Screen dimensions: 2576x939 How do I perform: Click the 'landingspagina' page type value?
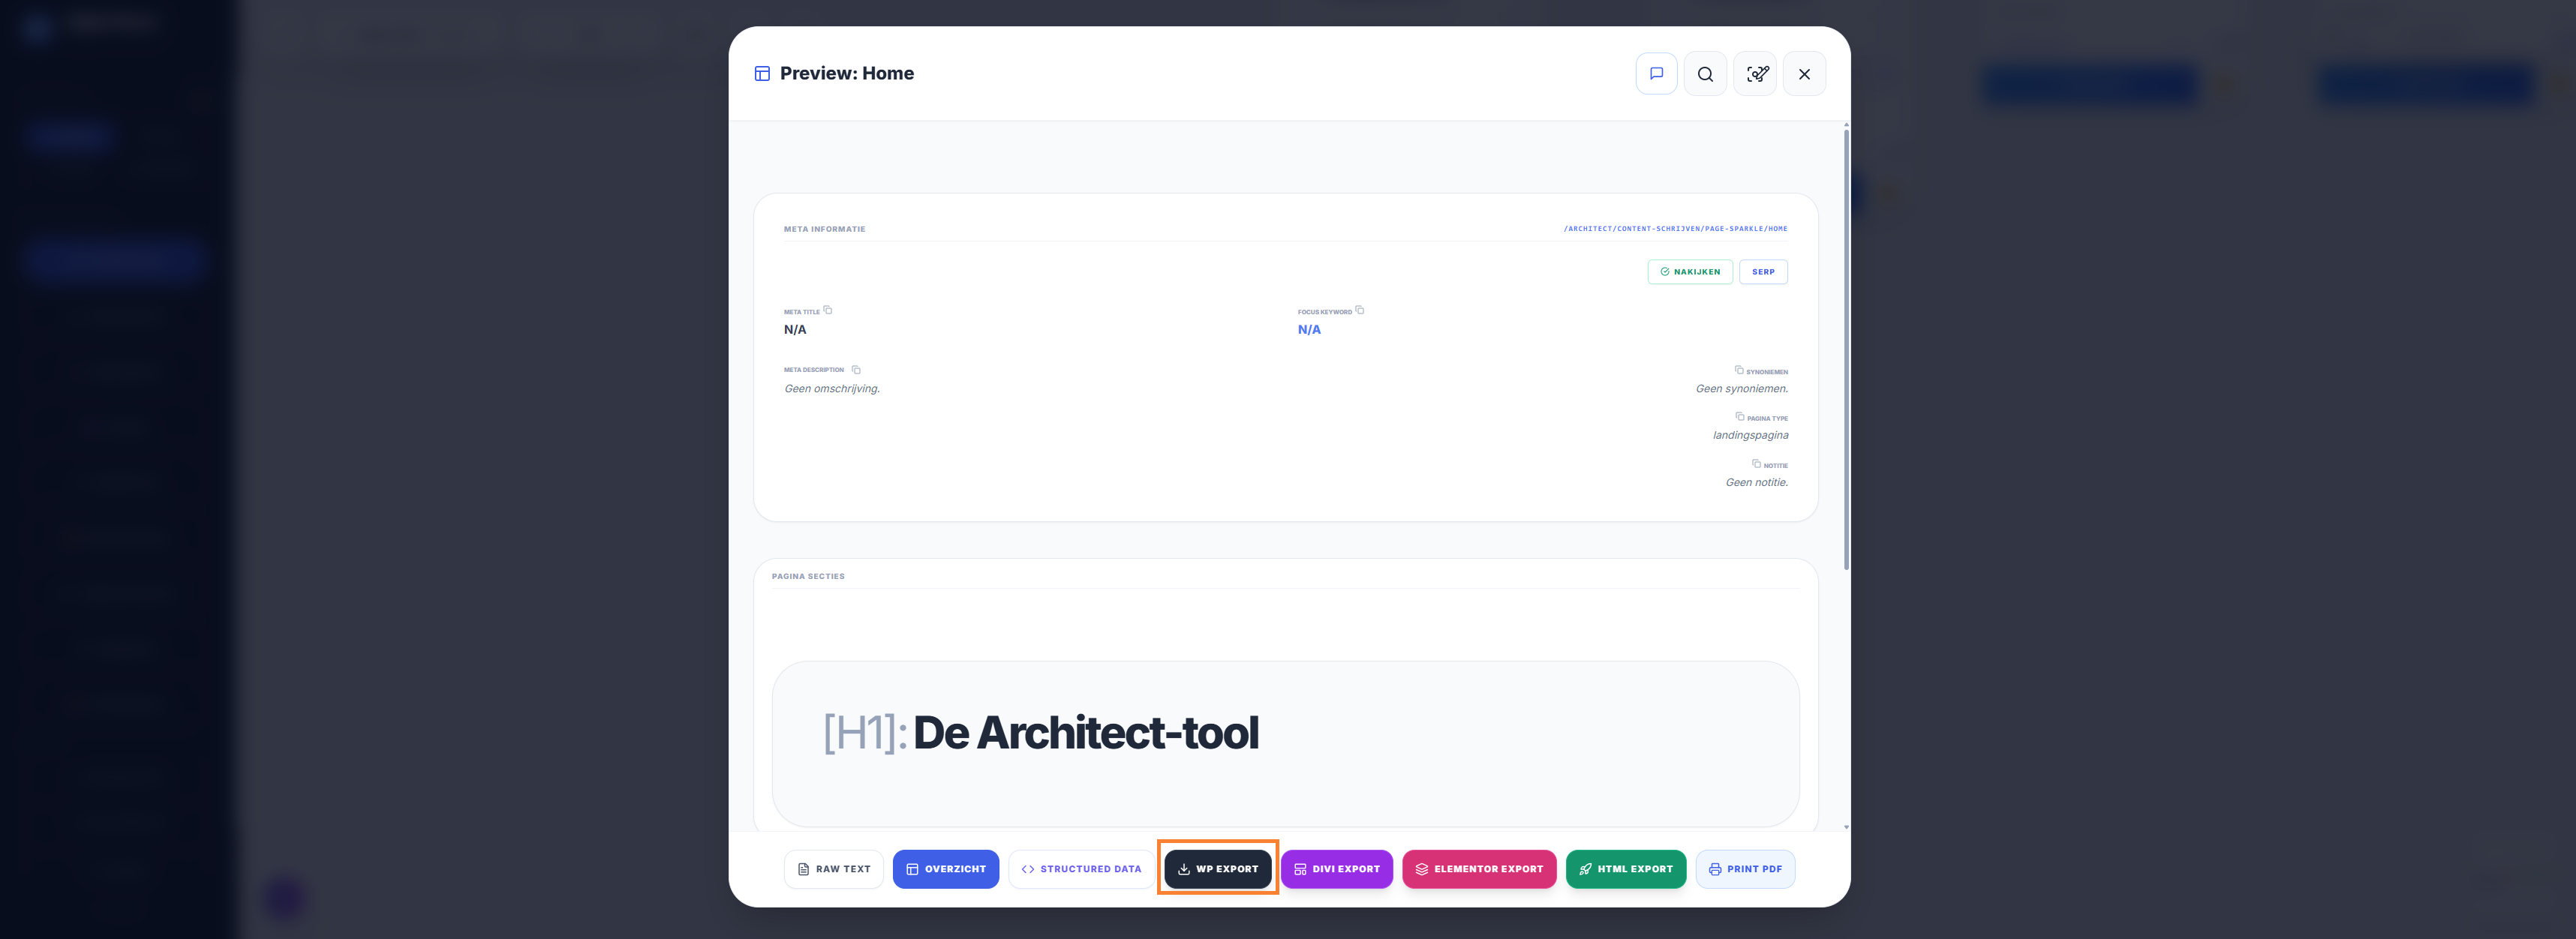1750,436
